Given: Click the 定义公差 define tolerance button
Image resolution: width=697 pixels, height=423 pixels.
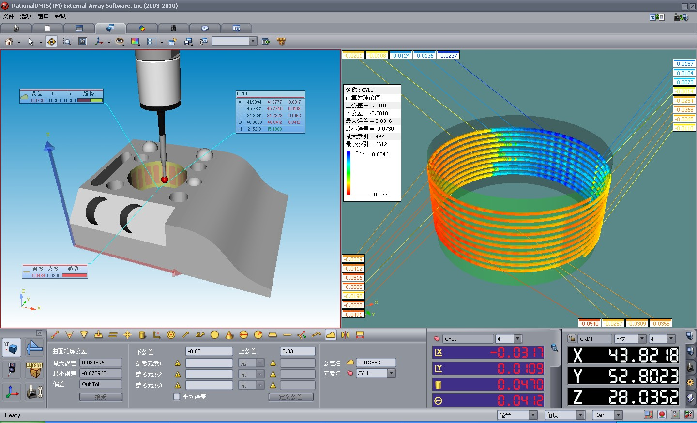Looking at the screenshot, I should (291, 397).
